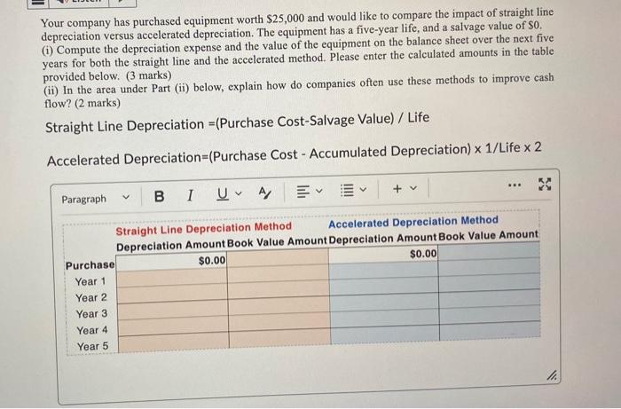
Task: Click the Year 3 Accelerated Depreciation Amount cell
Action: point(385,303)
